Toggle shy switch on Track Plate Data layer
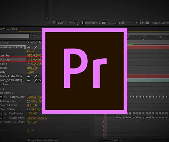The height and width of the screenshot is (142, 169). [x=28, y=76]
